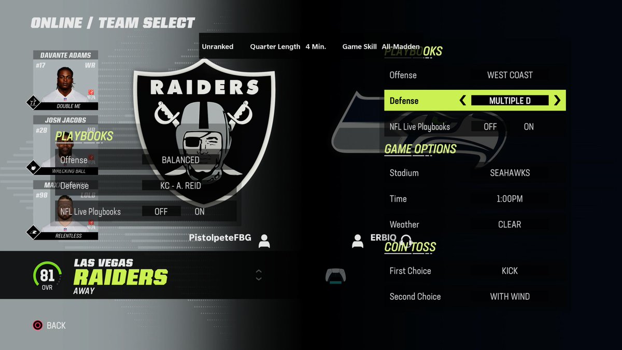Set Seahawks NFL Live Playbooks to OFF
The width and height of the screenshot is (622, 350).
(x=490, y=127)
